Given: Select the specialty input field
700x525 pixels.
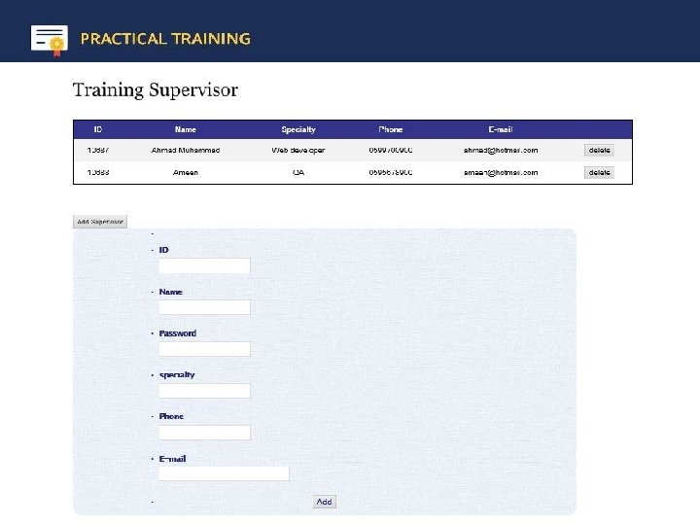Looking at the screenshot, I should (204, 391).
